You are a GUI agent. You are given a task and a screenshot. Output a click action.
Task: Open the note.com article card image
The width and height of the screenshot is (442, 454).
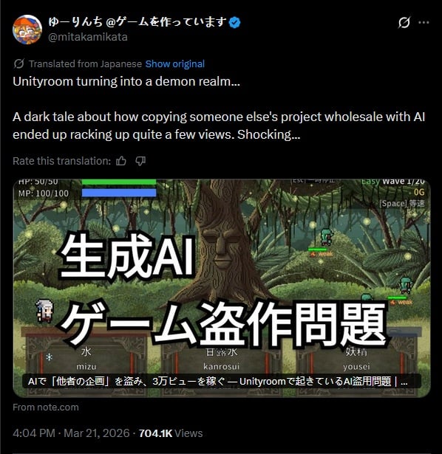click(x=222, y=288)
